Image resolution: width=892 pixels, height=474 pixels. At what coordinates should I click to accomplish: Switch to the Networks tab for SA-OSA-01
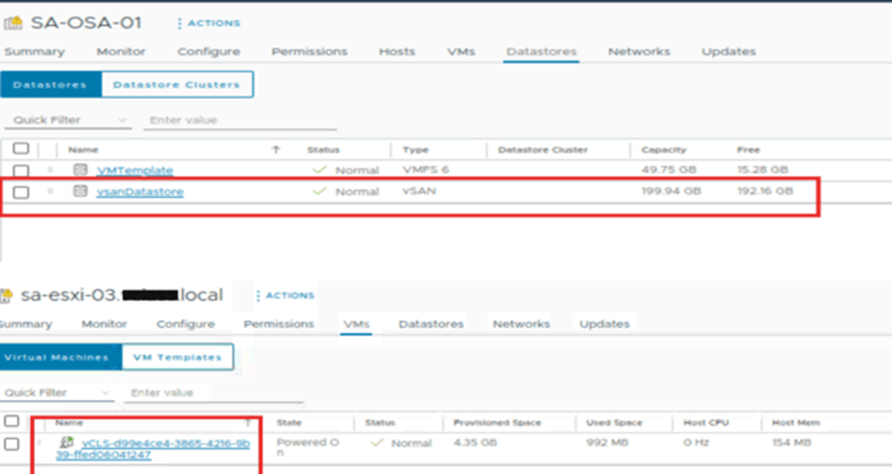[638, 52]
